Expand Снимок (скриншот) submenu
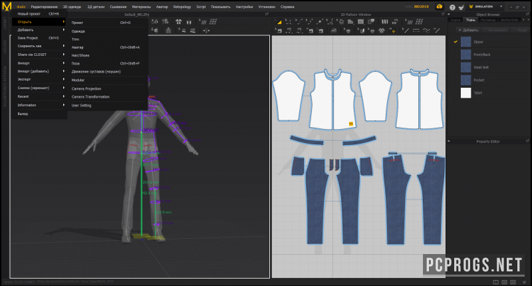Image resolution: width=532 pixels, height=286 pixels. [40, 88]
